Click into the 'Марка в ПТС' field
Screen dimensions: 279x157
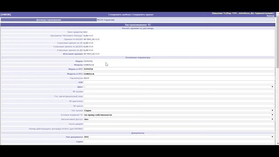(x=179, y=69)
